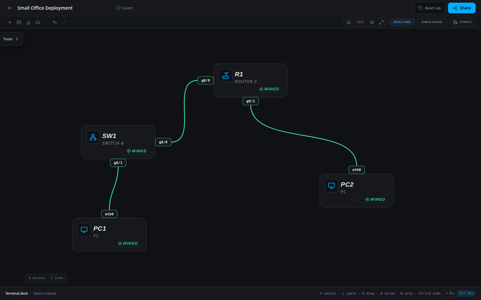
Task: Zoom in using the magnifier plus icon
Action: point(372,22)
